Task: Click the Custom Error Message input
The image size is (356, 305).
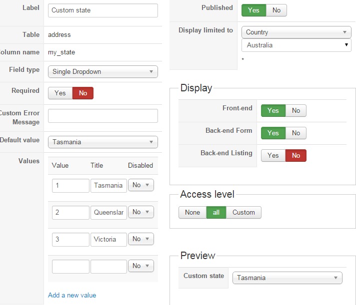Action: tap(102, 116)
